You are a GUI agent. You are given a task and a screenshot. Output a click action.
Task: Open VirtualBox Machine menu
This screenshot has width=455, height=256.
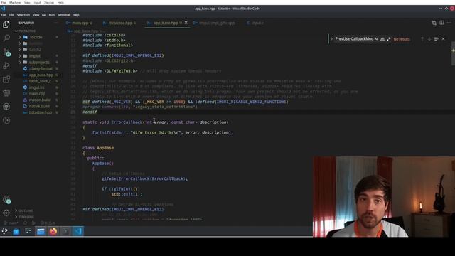pos(15,2)
